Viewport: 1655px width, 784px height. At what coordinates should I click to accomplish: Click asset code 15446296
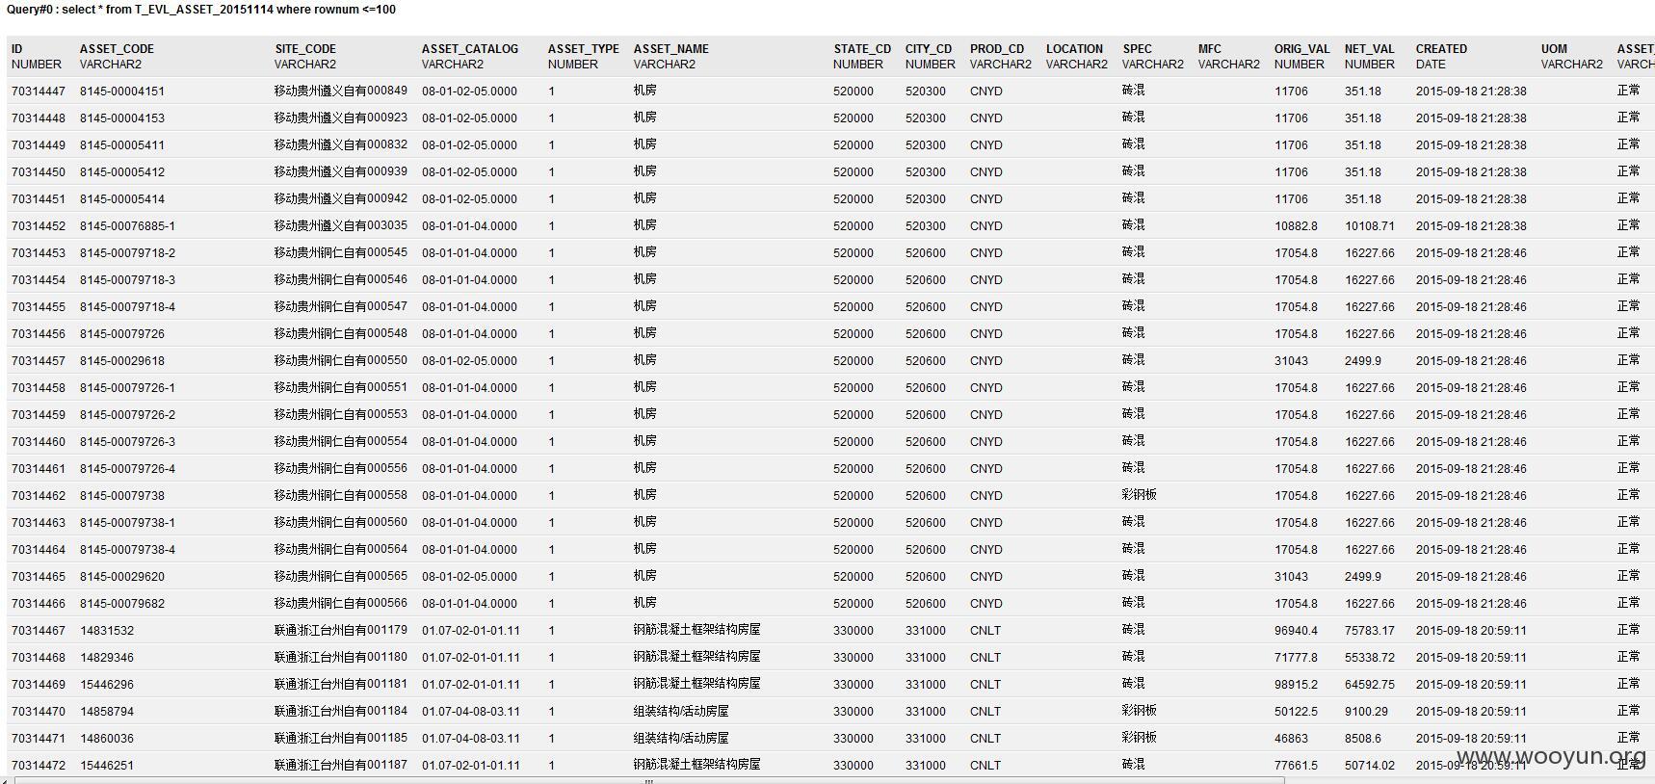coord(107,685)
